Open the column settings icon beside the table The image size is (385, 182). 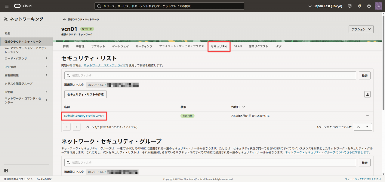click(367, 94)
